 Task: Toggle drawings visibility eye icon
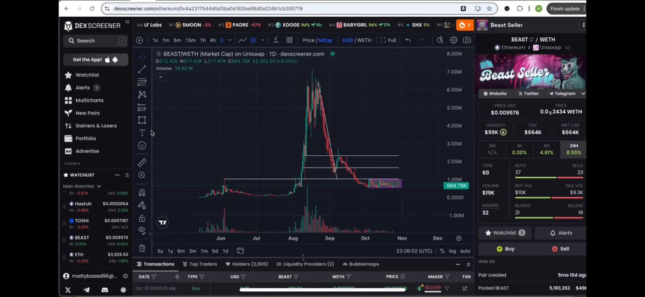pos(142,230)
